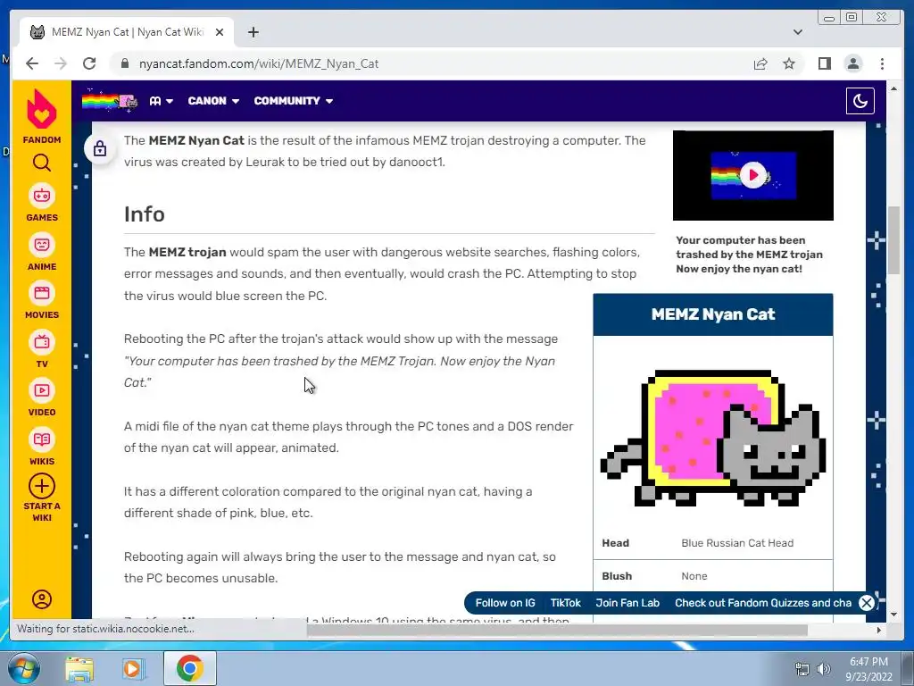Play the MEMZ Nyan Cat video
This screenshot has height=686, width=914.
tap(753, 175)
